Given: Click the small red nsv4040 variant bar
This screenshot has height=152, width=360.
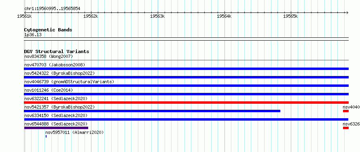Looking at the screenshot, I should point(346,111).
